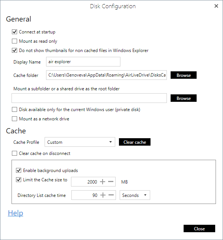This screenshot has height=240, width=223.
Task: Click the Display Name input field
Action: (83, 62)
